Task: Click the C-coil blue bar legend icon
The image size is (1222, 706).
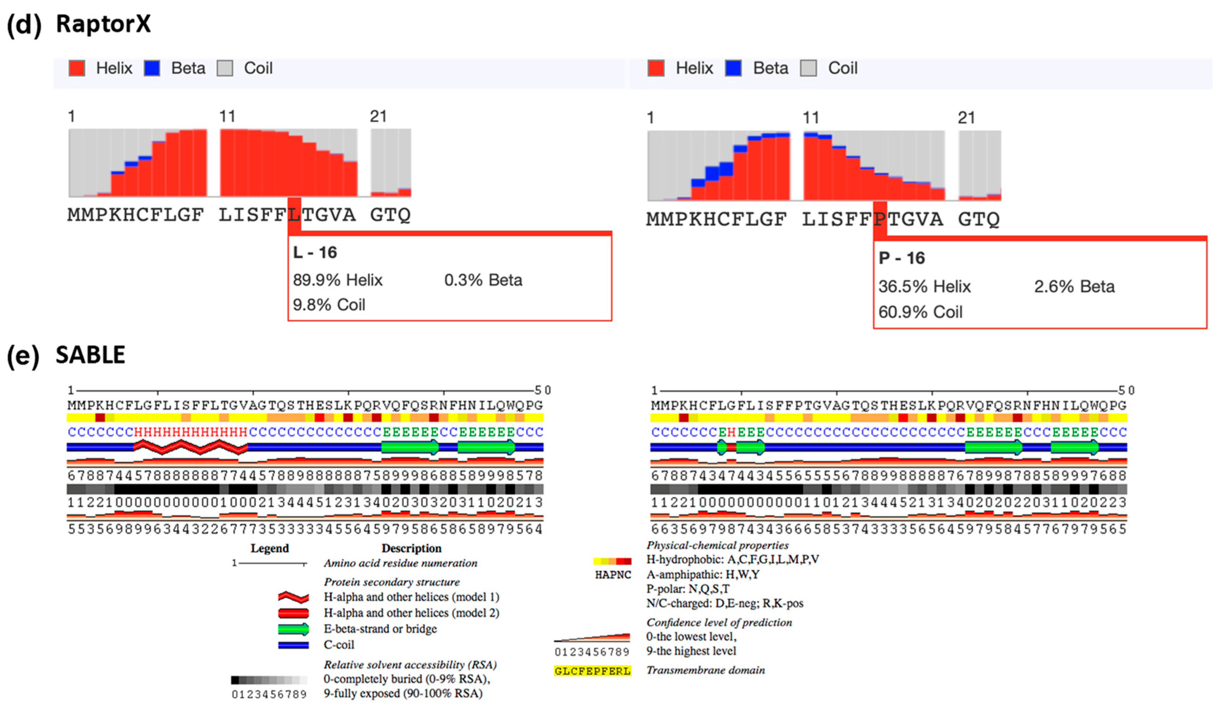Action: (293, 645)
